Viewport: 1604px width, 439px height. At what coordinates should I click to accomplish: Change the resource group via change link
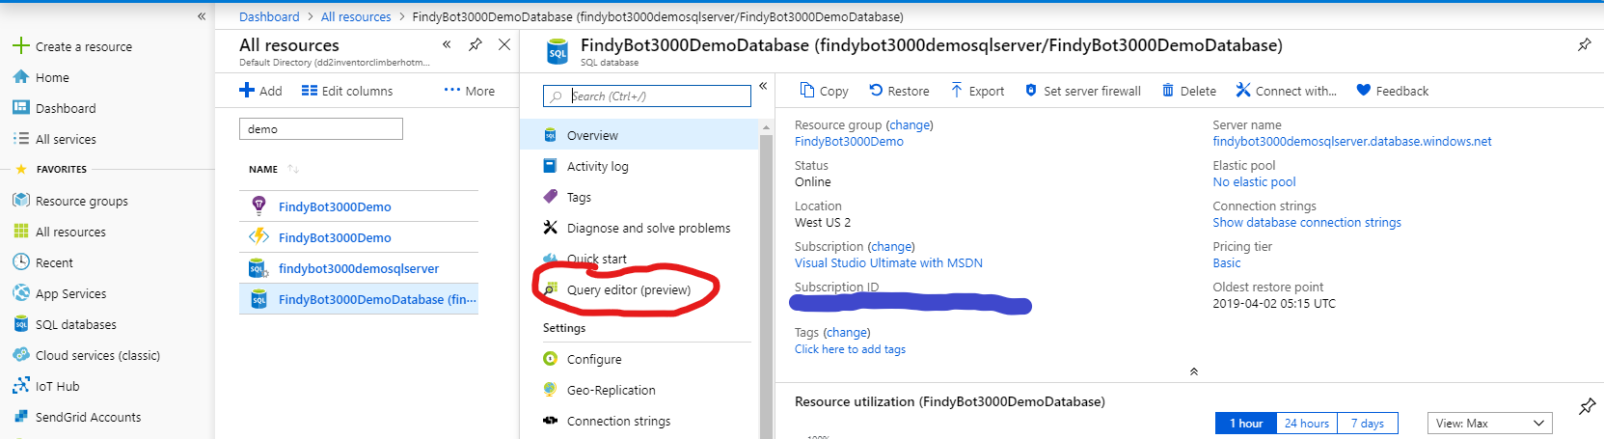pos(910,124)
